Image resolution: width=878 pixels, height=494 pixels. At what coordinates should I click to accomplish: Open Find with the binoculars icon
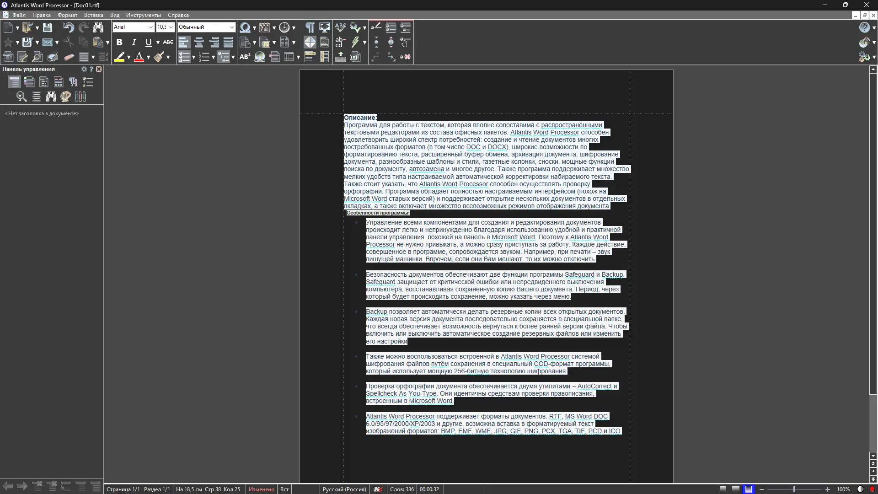coord(98,27)
